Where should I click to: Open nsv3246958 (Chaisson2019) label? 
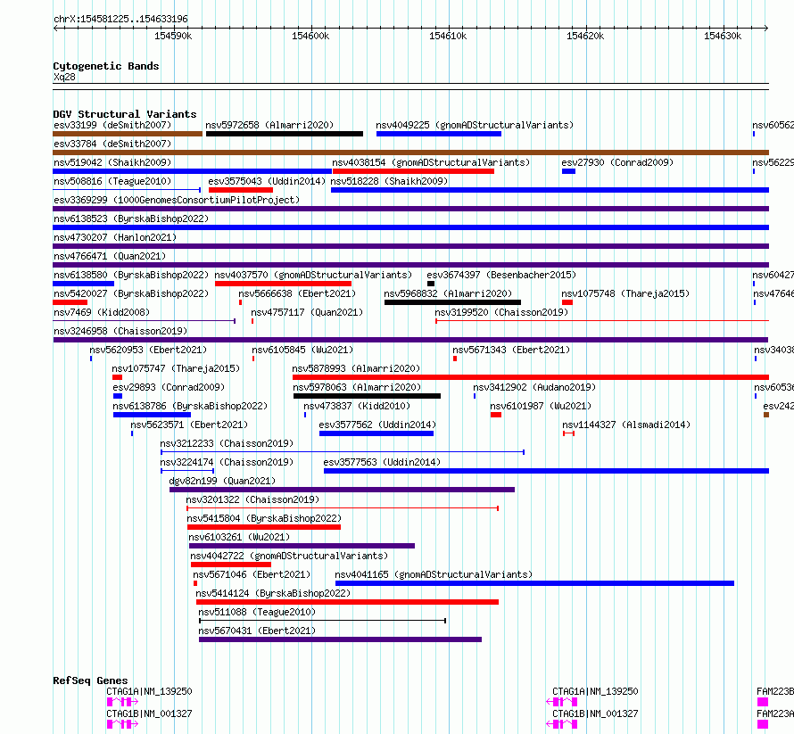(120, 331)
